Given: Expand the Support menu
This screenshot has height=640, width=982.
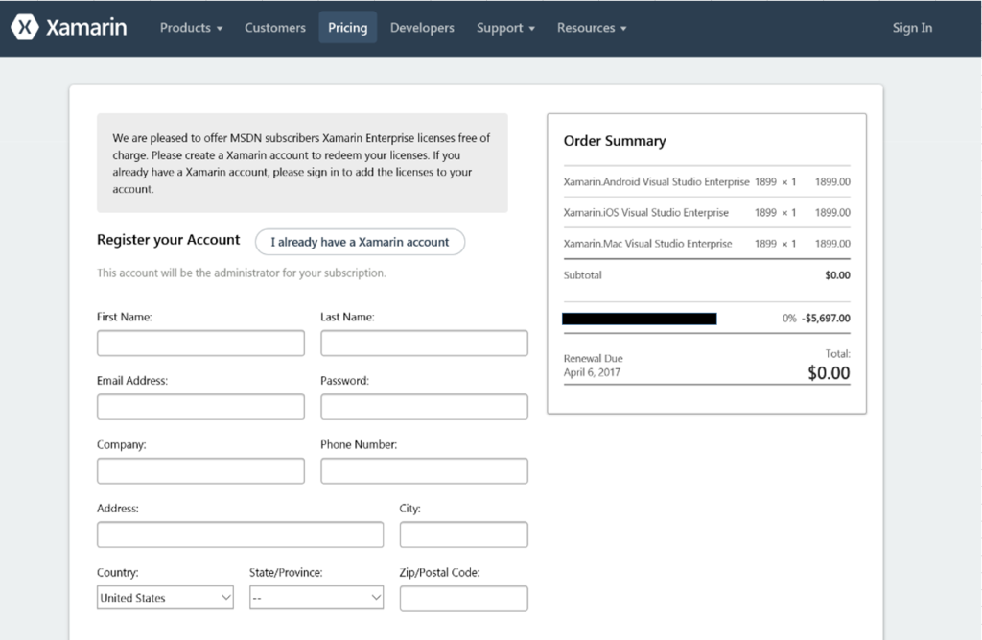Looking at the screenshot, I should click(x=505, y=28).
